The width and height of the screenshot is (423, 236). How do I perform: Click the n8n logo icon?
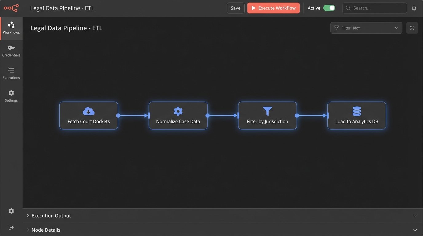click(11, 8)
